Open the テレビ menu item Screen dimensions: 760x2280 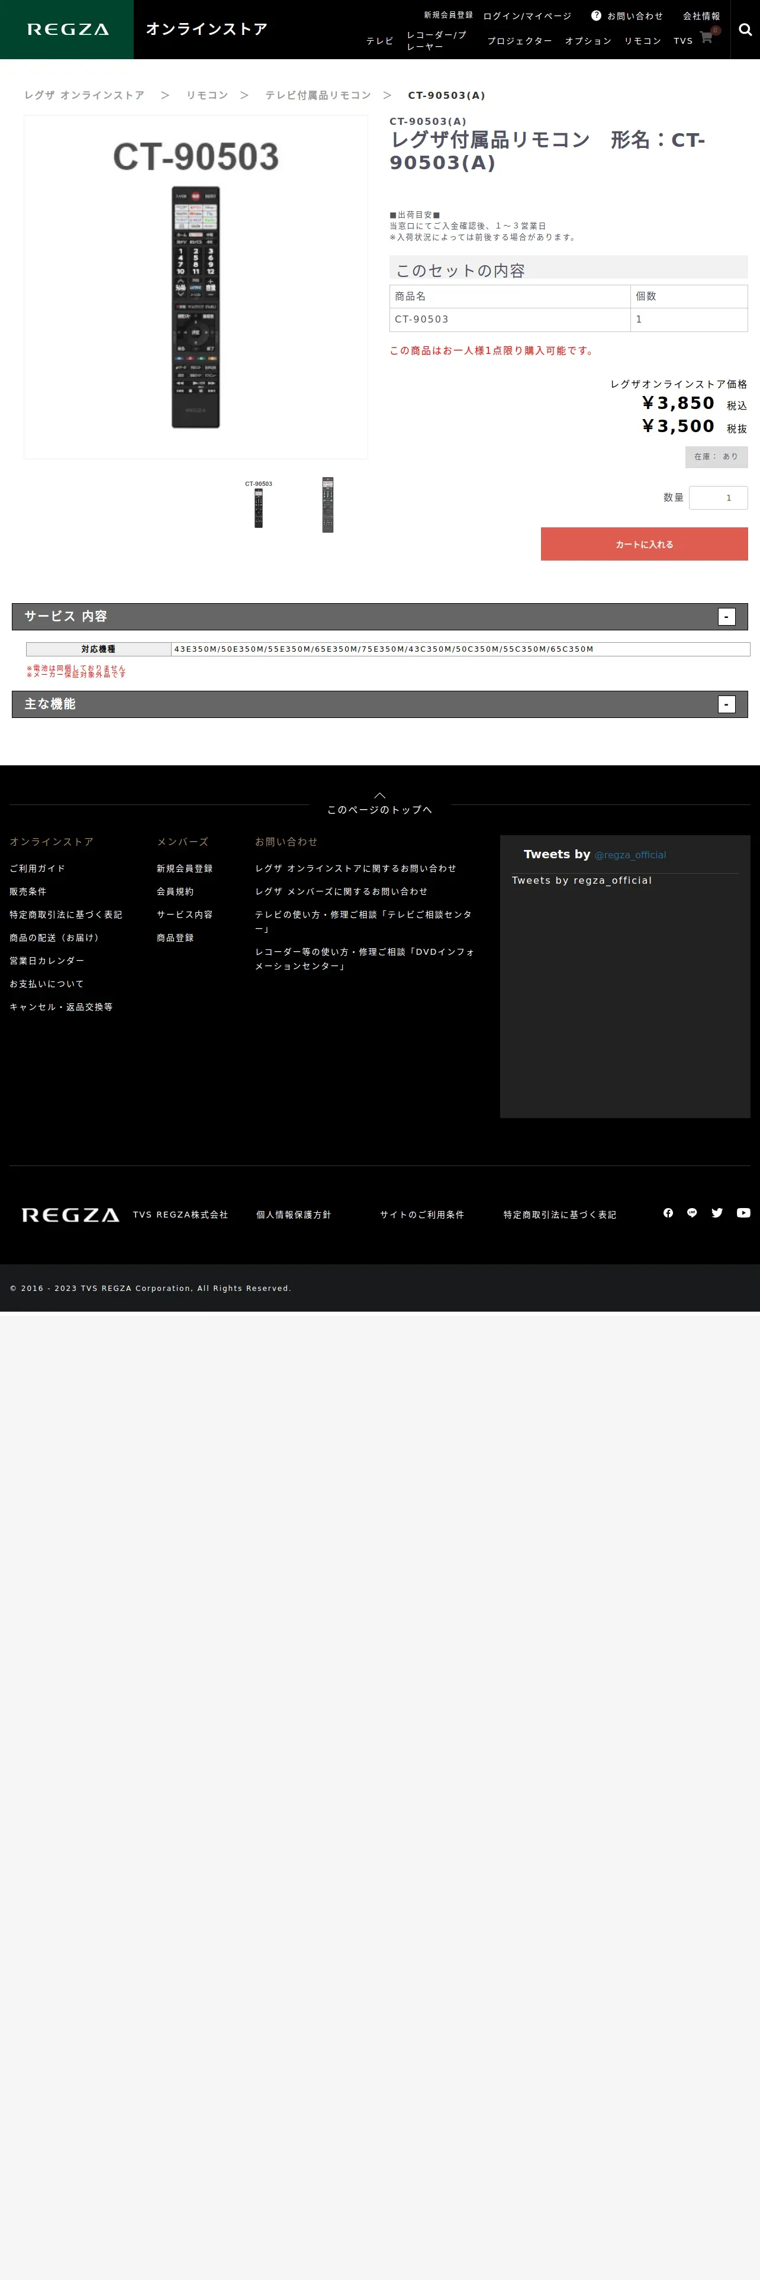(379, 41)
